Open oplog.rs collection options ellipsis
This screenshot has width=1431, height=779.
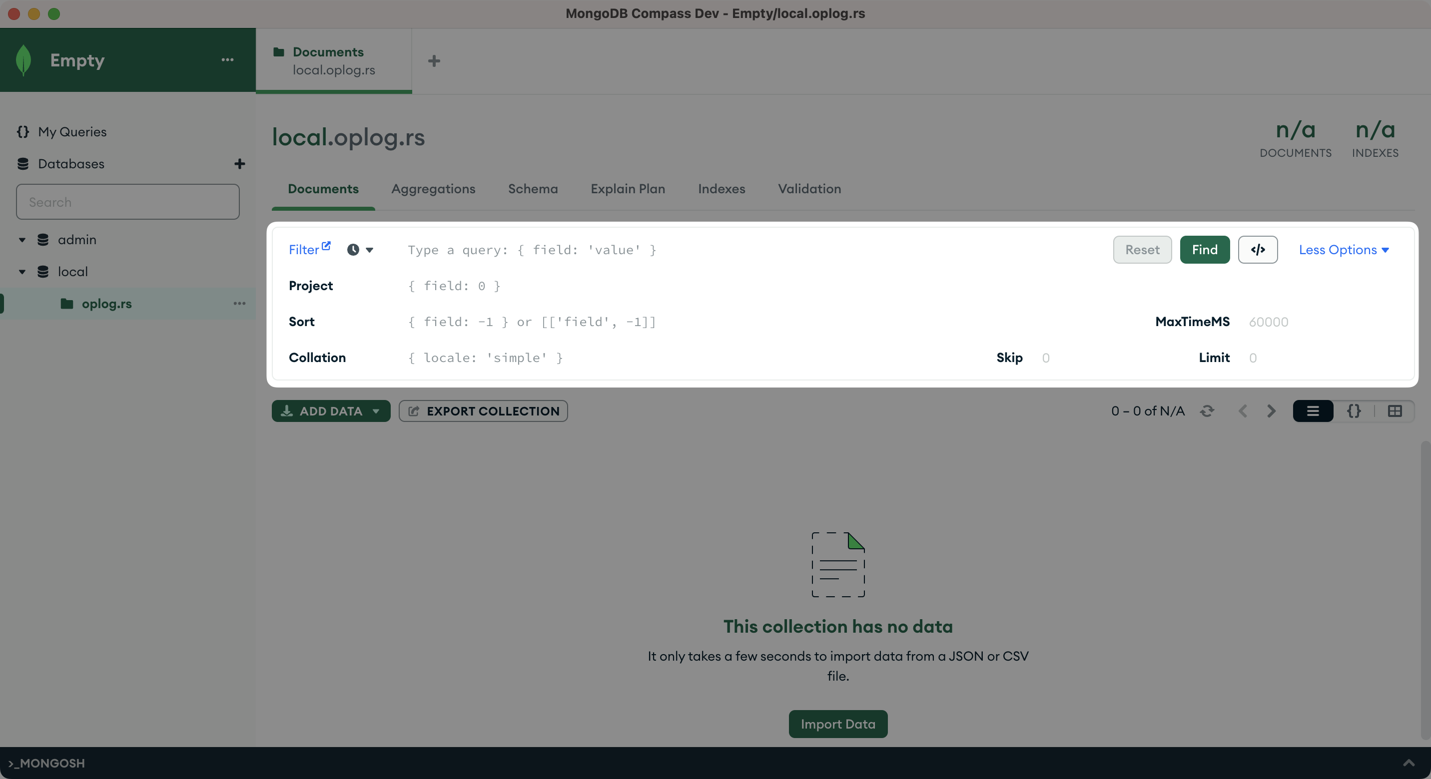(239, 304)
